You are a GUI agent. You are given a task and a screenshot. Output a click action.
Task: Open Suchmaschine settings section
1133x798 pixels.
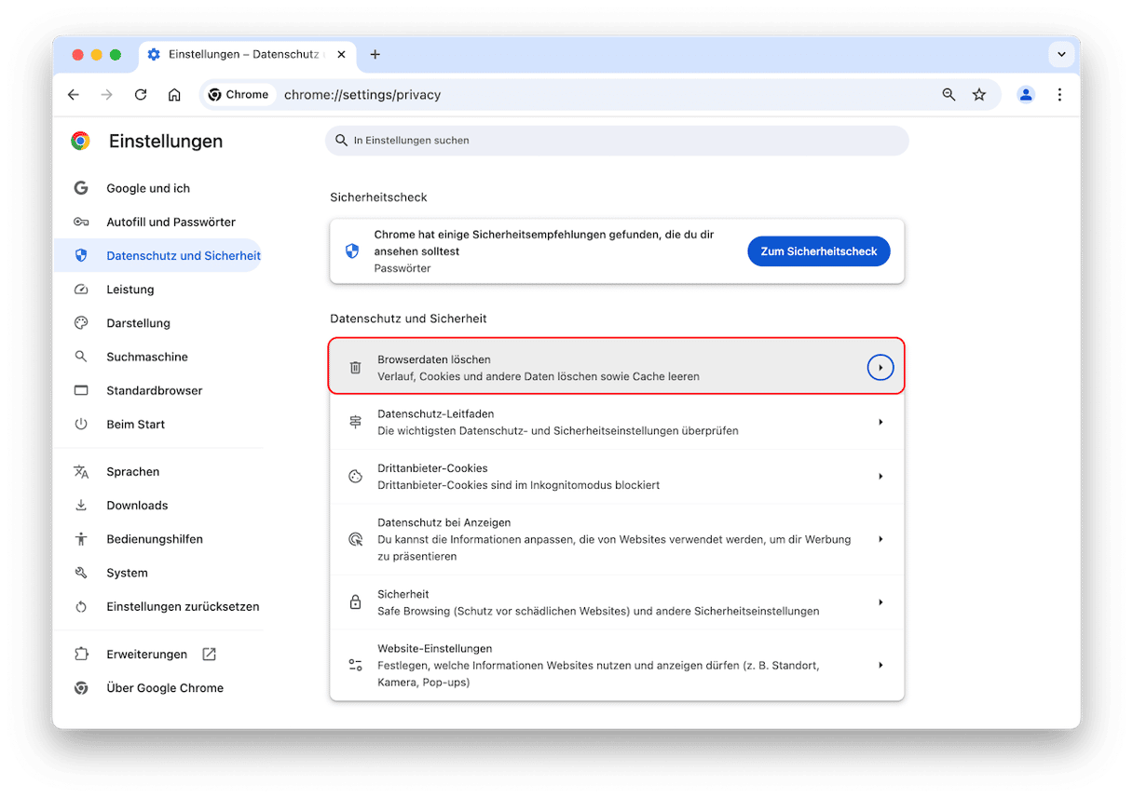coord(147,357)
